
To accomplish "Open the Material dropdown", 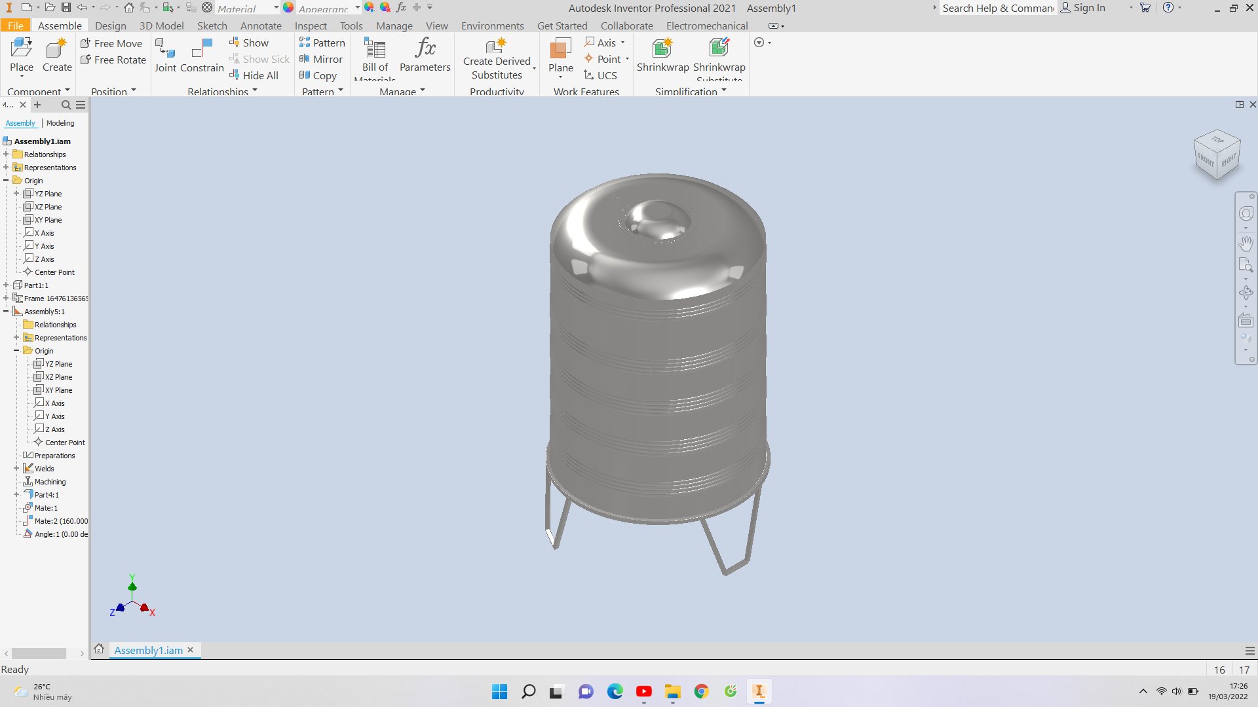I will coord(276,8).
